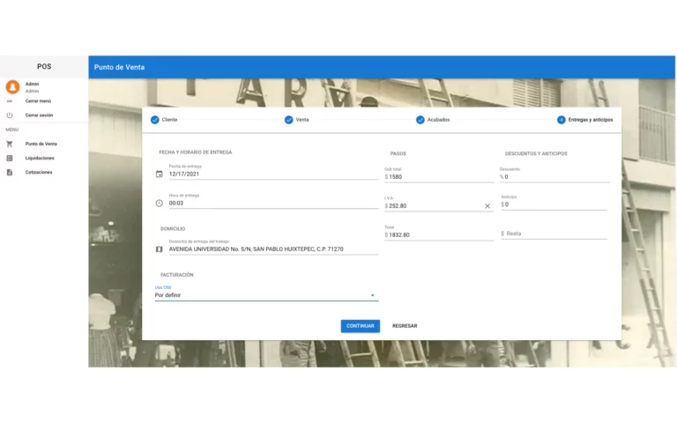
Task: Open the calendar icon for delivery date
Action: pos(159,174)
